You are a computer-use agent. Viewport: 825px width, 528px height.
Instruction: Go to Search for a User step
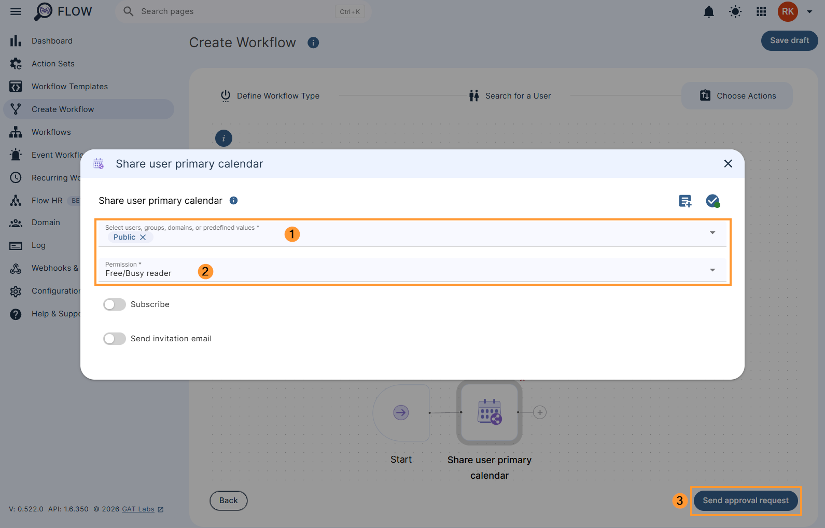[x=510, y=96]
